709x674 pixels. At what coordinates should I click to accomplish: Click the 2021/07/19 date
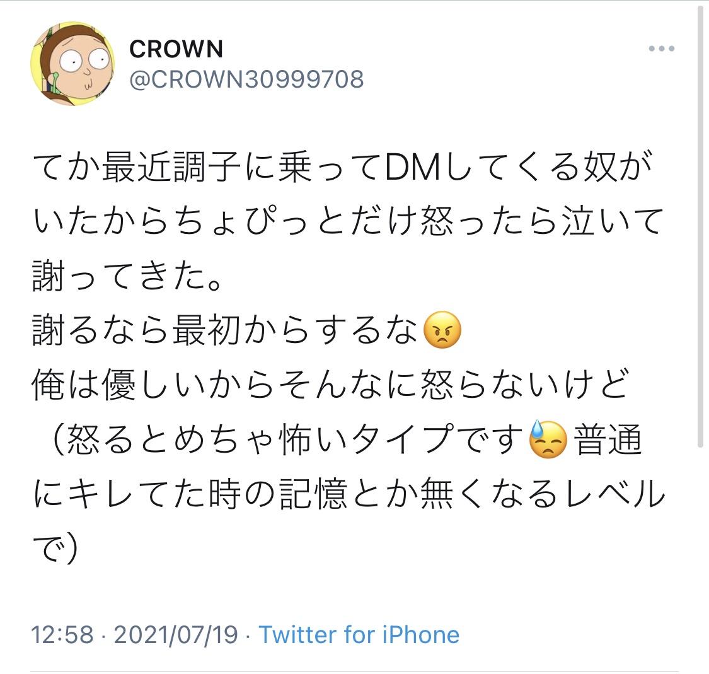tap(176, 634)
